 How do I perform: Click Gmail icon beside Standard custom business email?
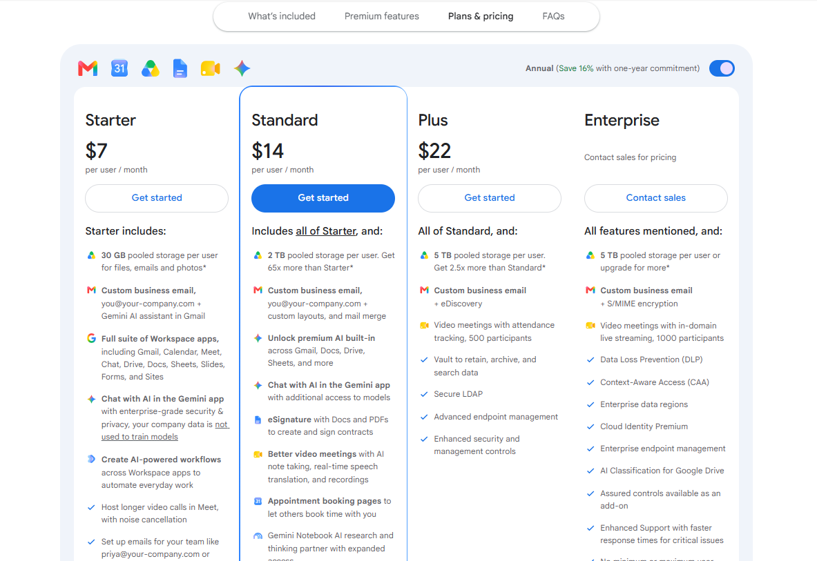(258, 291)
